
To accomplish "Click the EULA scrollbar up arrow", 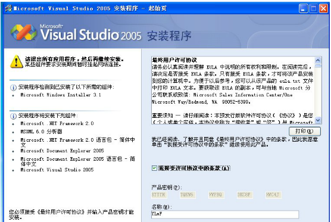I will [x=318, y=60].
